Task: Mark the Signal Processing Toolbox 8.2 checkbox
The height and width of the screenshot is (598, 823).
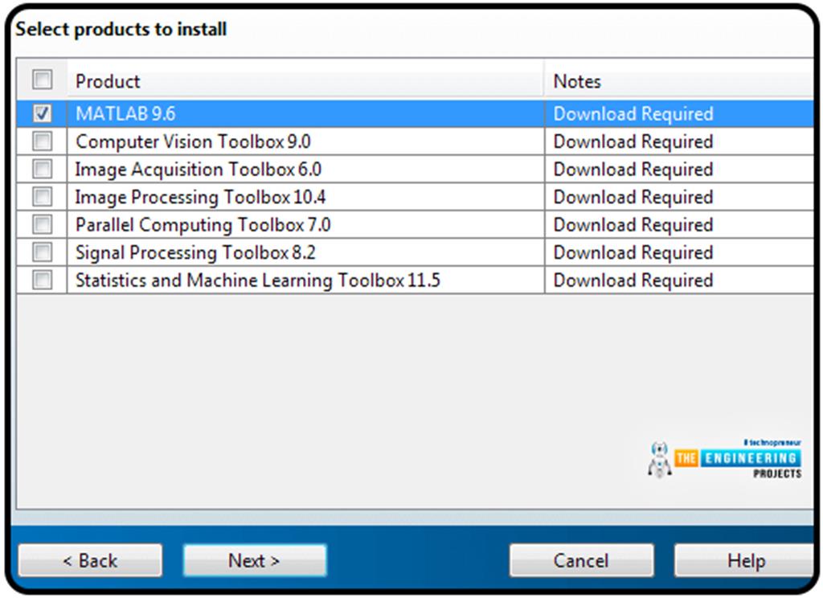Action: click(x=42, y=252)
